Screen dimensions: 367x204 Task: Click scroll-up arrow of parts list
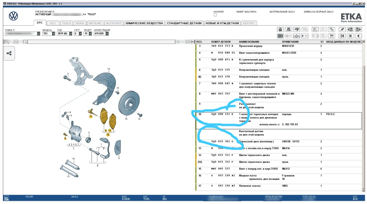364,42
